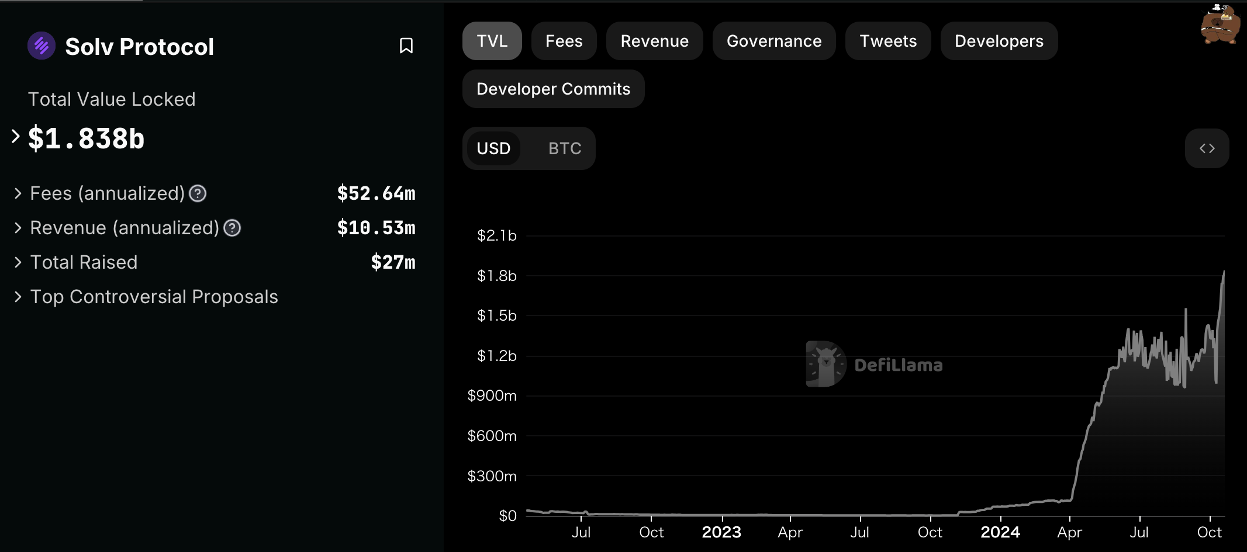Expand the Total Value Locked breakdown chevron
This screenshot has height=552, width=1247.
(x=16, y=137)
